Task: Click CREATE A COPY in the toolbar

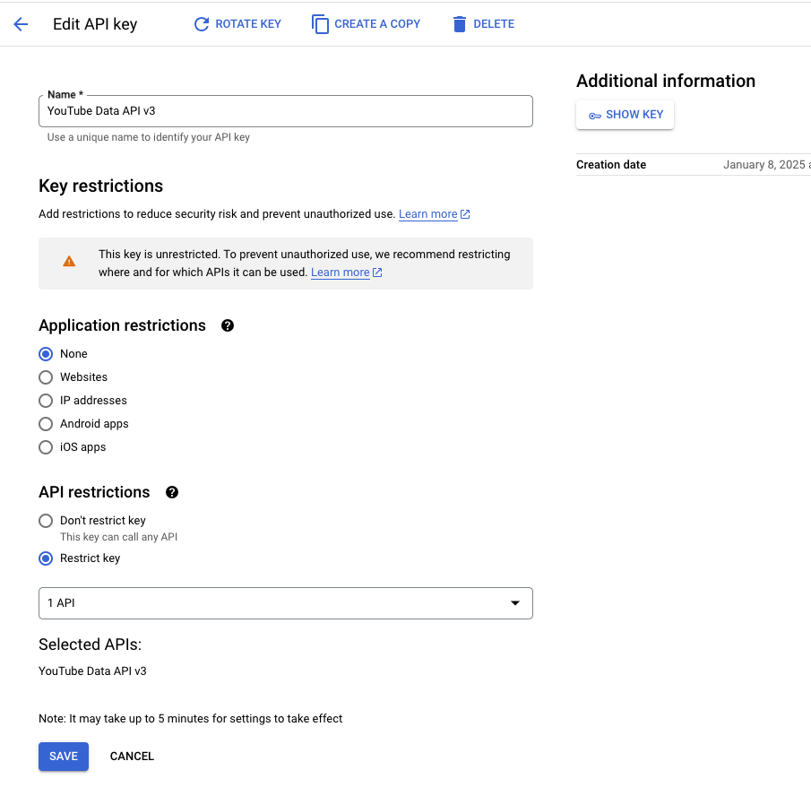Action: (367, 24)
